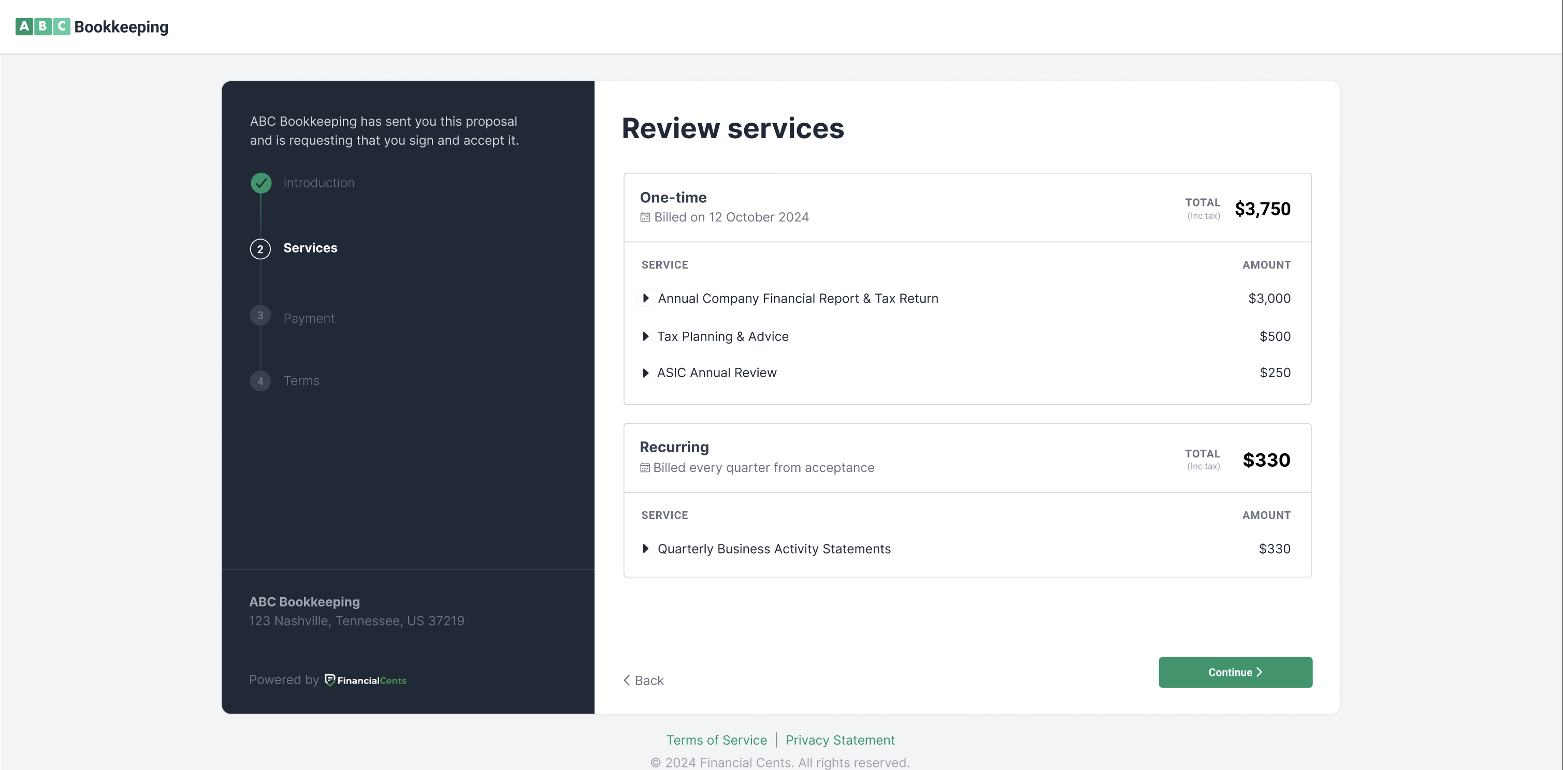Click the $3,750 one-time total
This screenshot has height=770, width=1563.
click(x=1263, y=209)
